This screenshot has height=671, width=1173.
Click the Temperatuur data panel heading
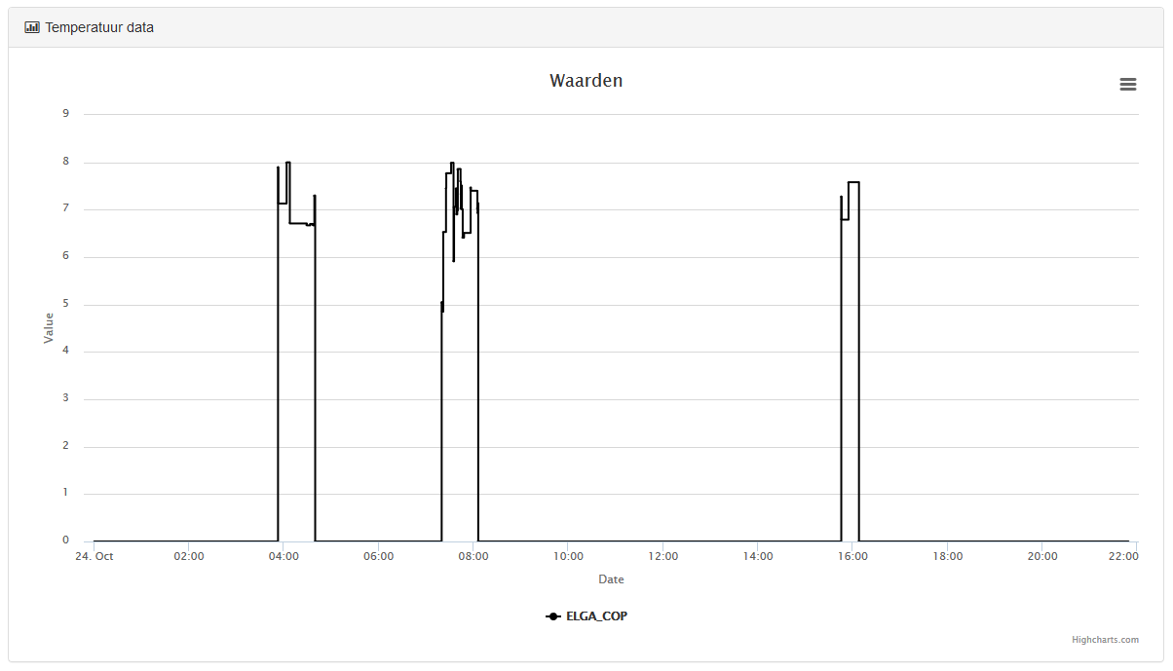(99, 27)
